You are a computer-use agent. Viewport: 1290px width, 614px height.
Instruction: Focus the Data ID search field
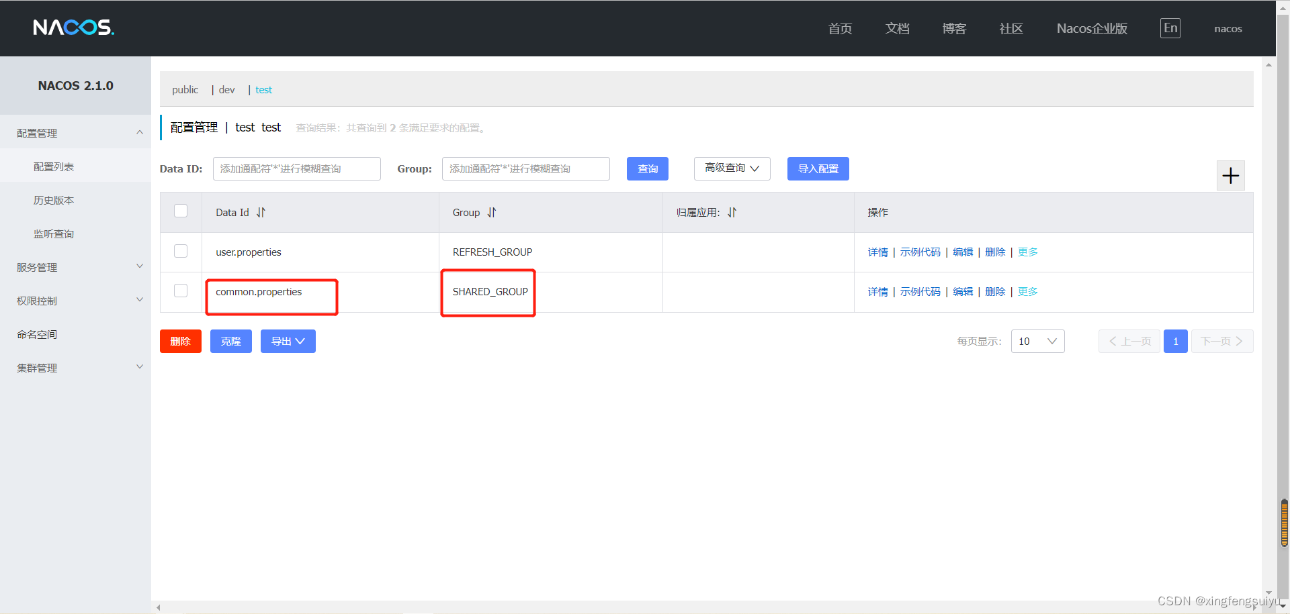pyautogui.click(x=297, y=168)
